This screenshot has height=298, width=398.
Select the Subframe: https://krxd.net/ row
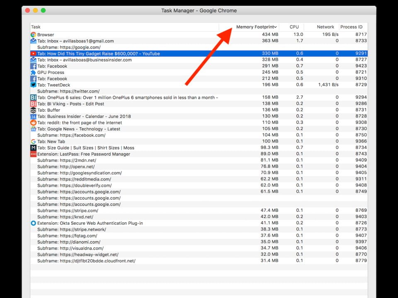pos(199,217)
